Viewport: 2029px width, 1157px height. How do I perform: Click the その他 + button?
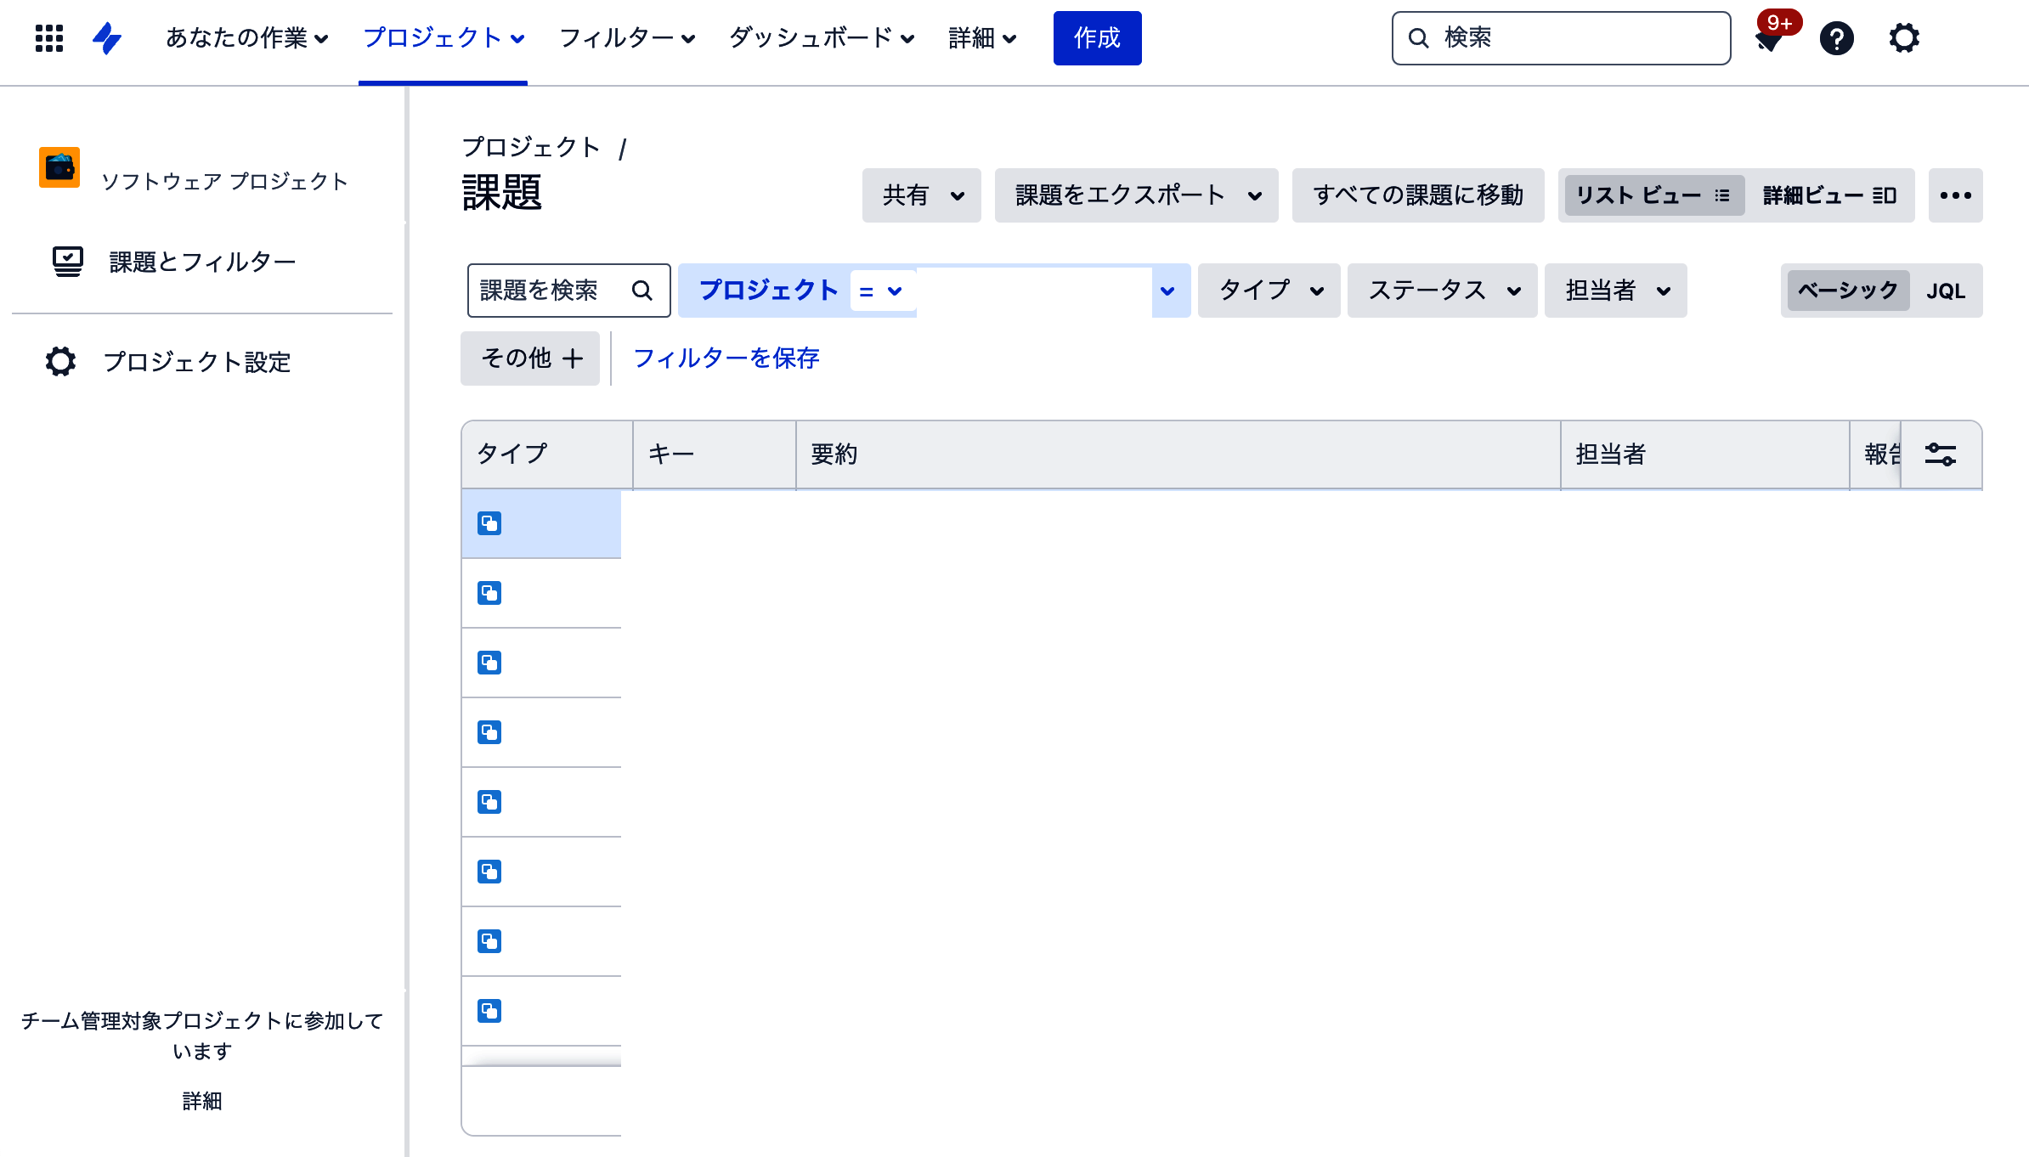[x=530, y=358]
